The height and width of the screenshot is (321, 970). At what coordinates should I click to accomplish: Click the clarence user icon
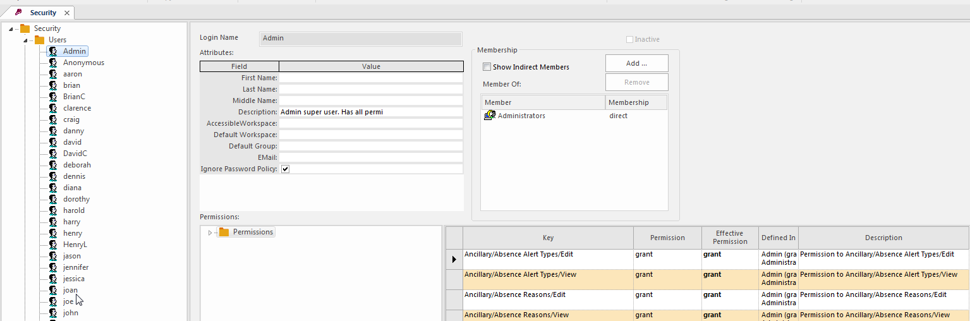tap(53, 108)
